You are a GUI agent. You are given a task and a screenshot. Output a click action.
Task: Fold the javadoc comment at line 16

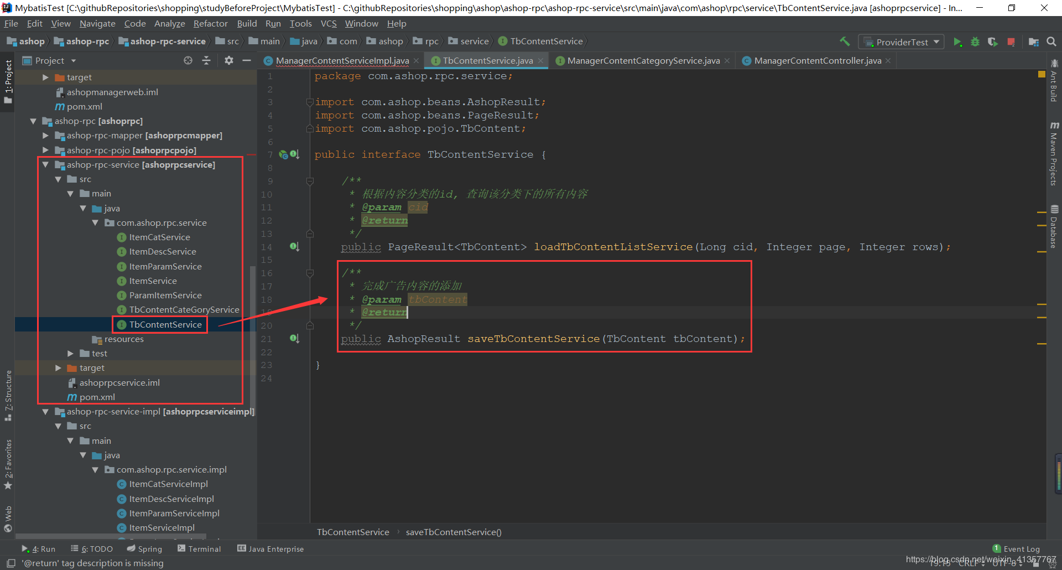pos(310,273)
